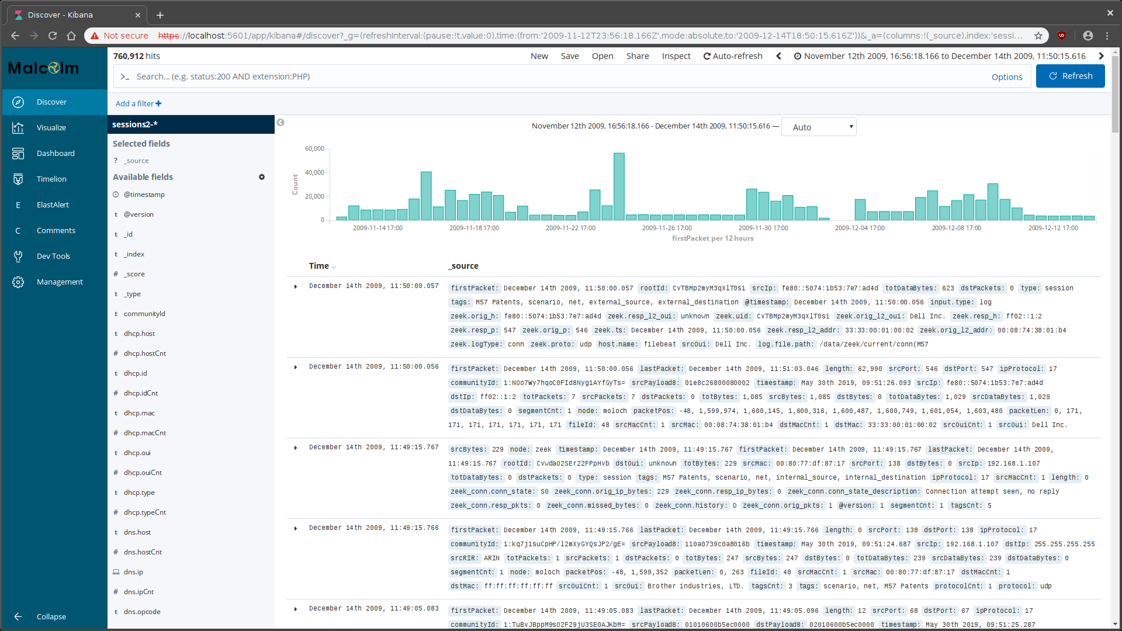The image size is (1122, 631).
Task: Open Dev Tools wrench icon
Action: tap(18, 256)
